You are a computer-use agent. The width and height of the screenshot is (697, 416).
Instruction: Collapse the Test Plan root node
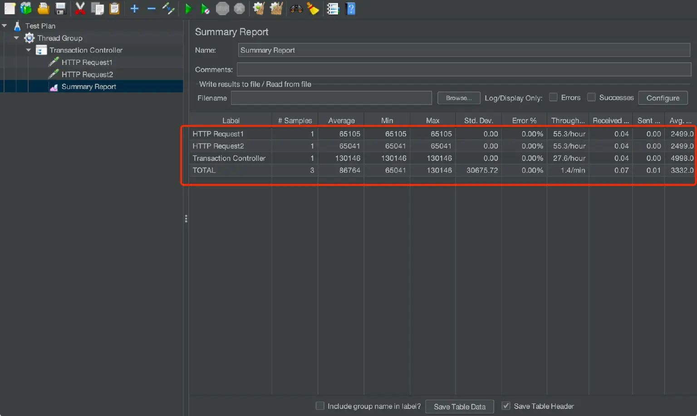pos(5,25)
